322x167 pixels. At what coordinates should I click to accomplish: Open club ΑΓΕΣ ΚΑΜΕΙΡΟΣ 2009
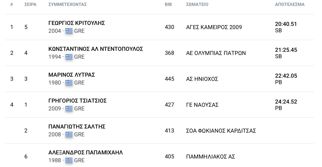pyautogui.click(x=214, y=27)
